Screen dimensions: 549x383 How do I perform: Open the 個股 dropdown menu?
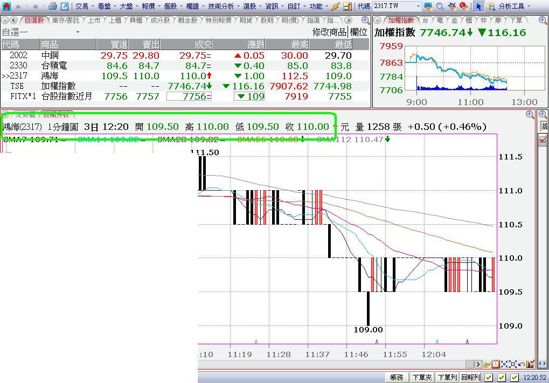(x=173, y=6)
